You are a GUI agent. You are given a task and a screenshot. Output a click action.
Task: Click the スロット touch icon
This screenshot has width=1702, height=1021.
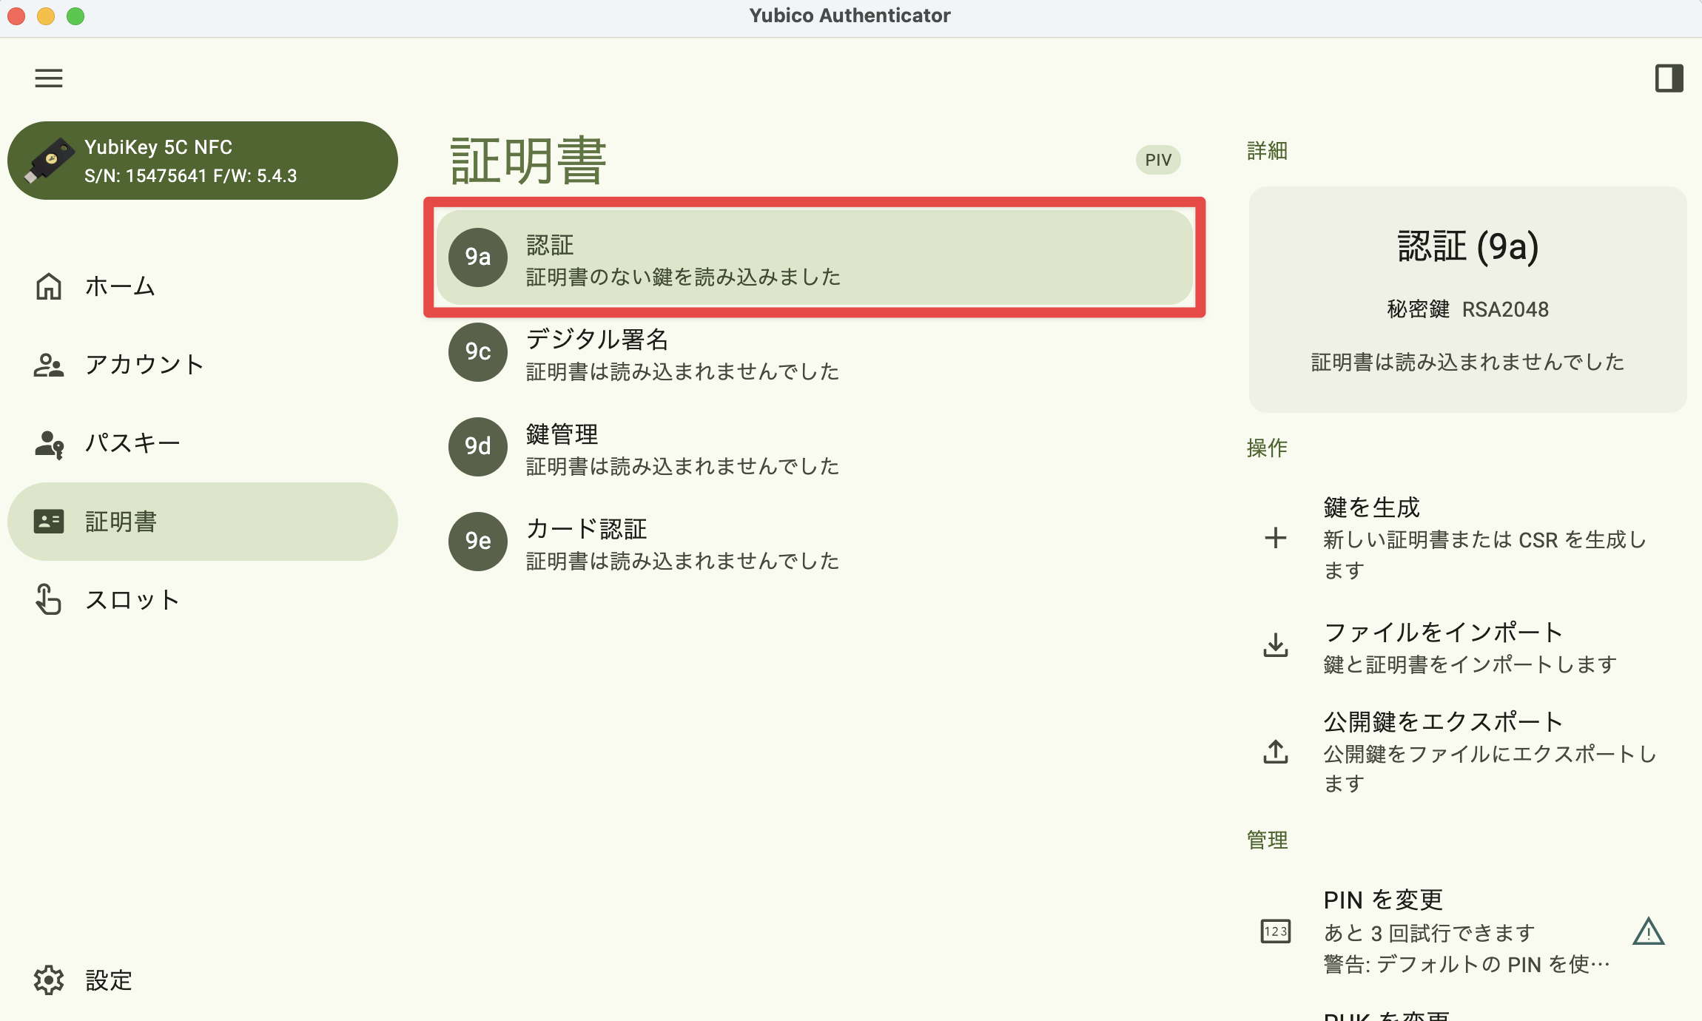(49, 599)
